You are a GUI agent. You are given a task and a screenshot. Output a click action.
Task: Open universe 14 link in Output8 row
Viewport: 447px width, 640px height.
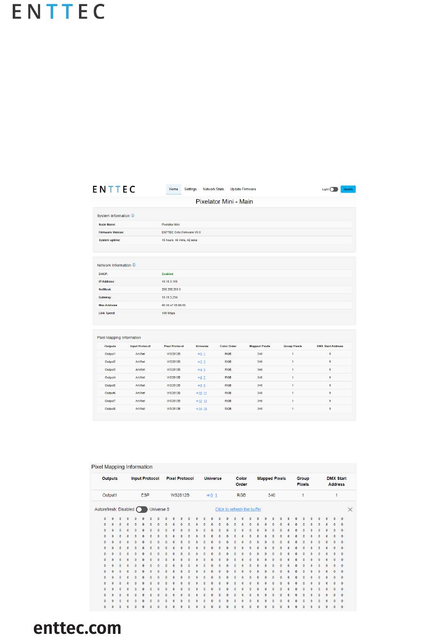pos(200,409)
